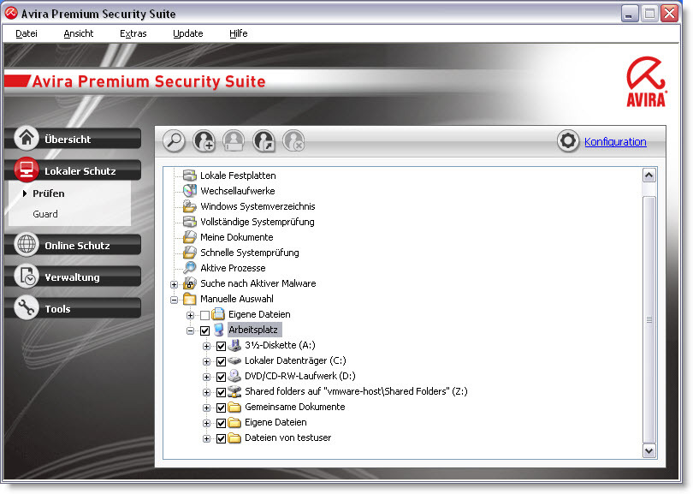
Task: Select Guard under Lokaler Schutz
Action: [45, 214]
